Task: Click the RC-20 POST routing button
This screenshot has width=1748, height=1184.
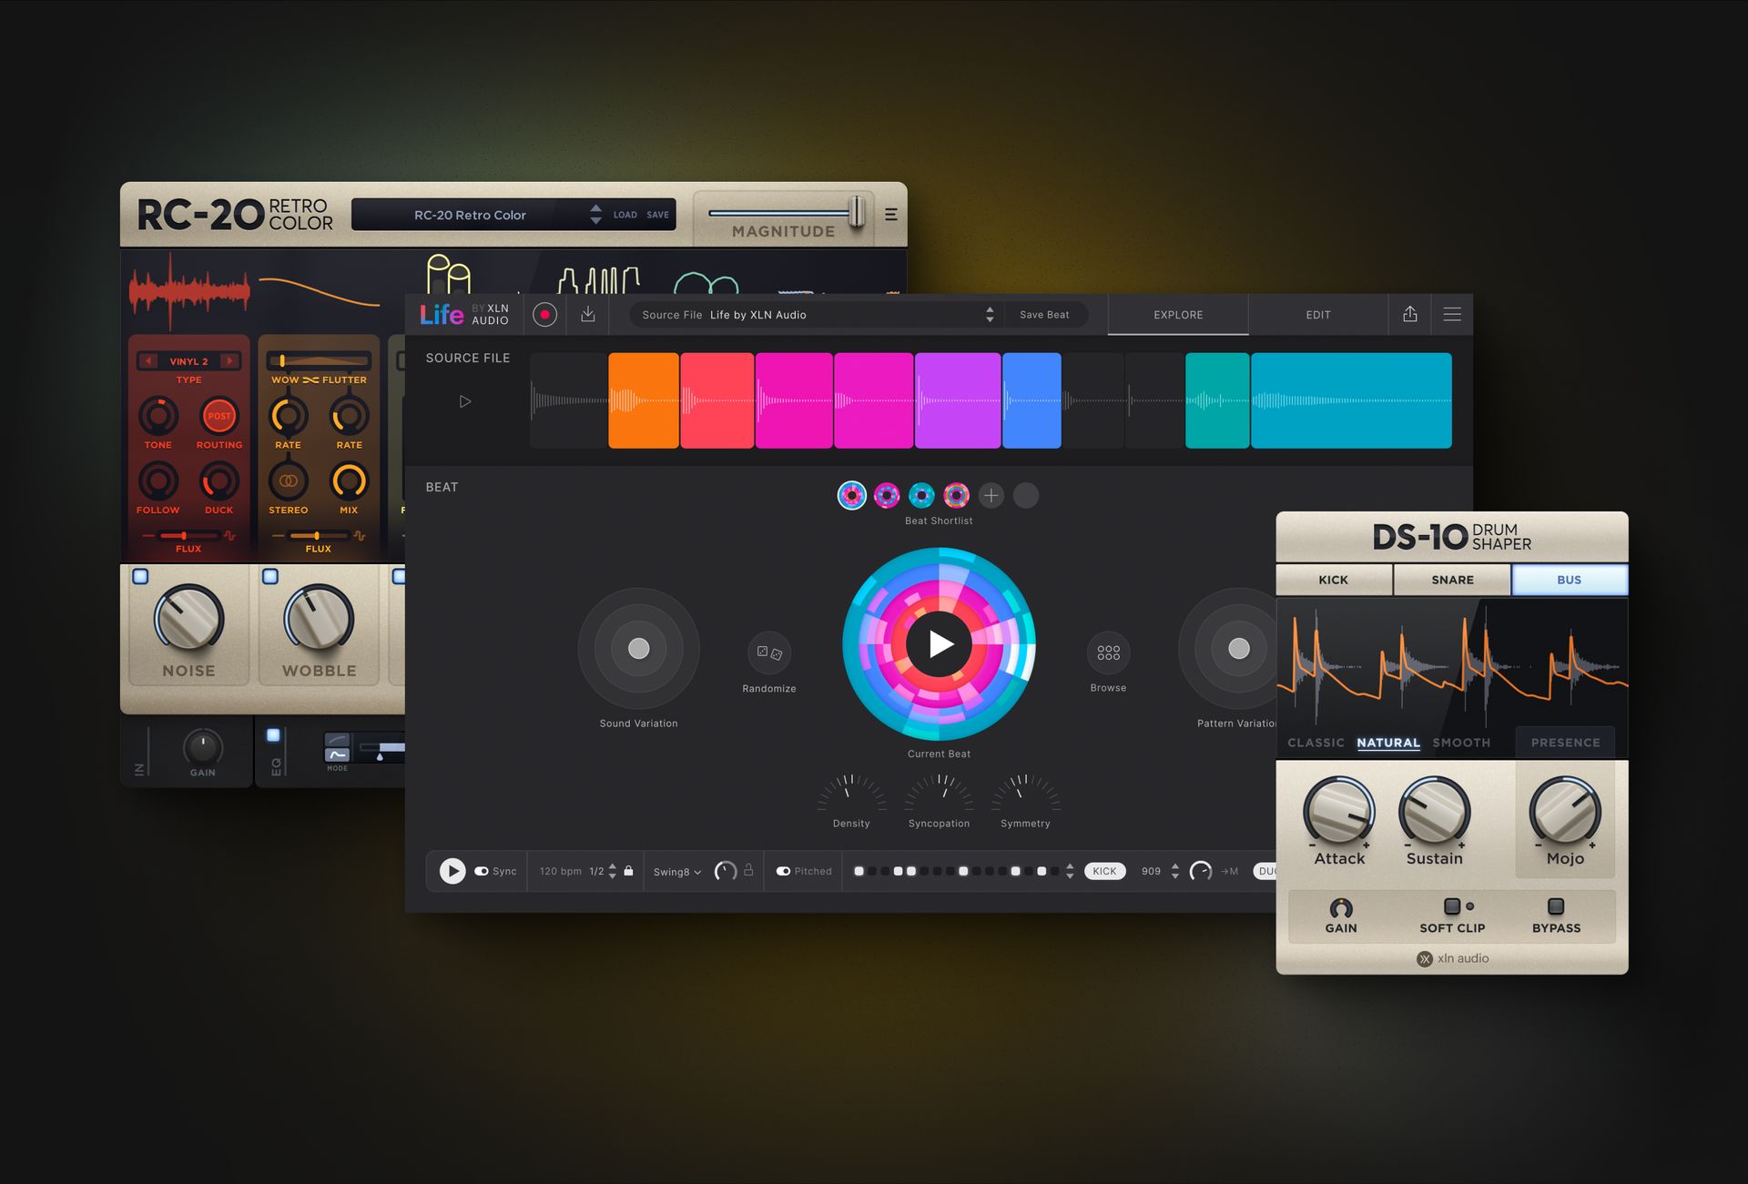Action: pyautogui.click(x=218, y=416)
